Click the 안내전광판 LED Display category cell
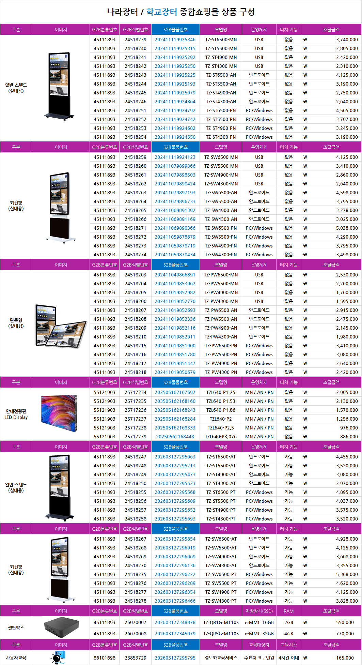The width and height of the screenshot is (362, 665). point(16,414)
